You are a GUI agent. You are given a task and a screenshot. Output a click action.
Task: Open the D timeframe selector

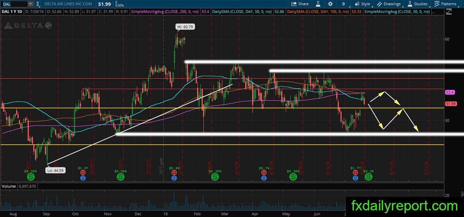coord(344,4)
